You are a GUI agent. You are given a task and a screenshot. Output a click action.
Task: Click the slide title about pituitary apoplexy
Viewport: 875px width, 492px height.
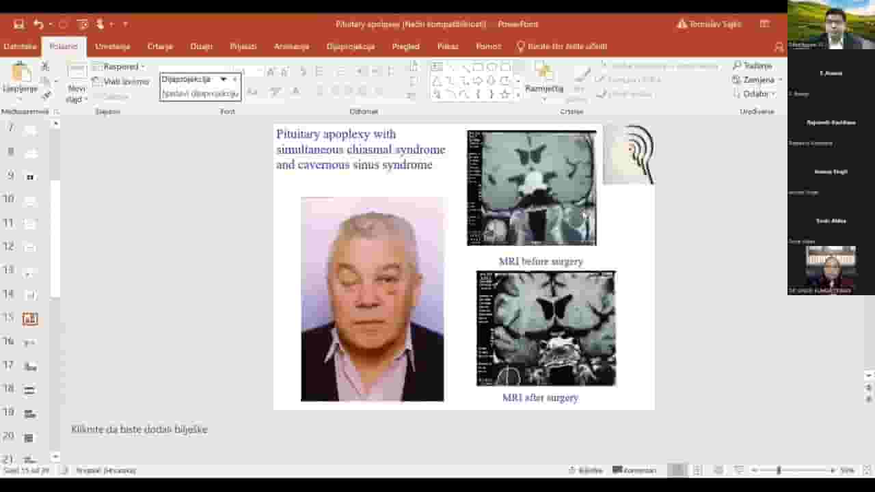tap(360, 149)
